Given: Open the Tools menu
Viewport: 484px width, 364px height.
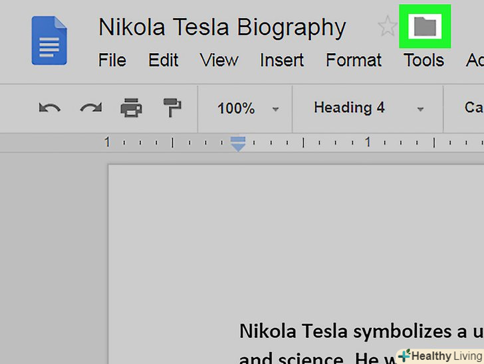Looking at the screenshot, I should [x=423, y=60].
